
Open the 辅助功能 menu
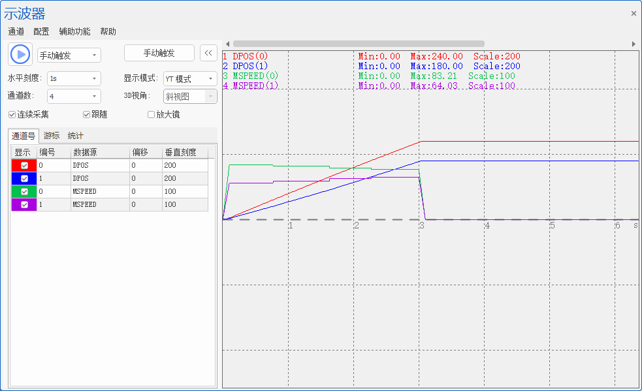74,31
